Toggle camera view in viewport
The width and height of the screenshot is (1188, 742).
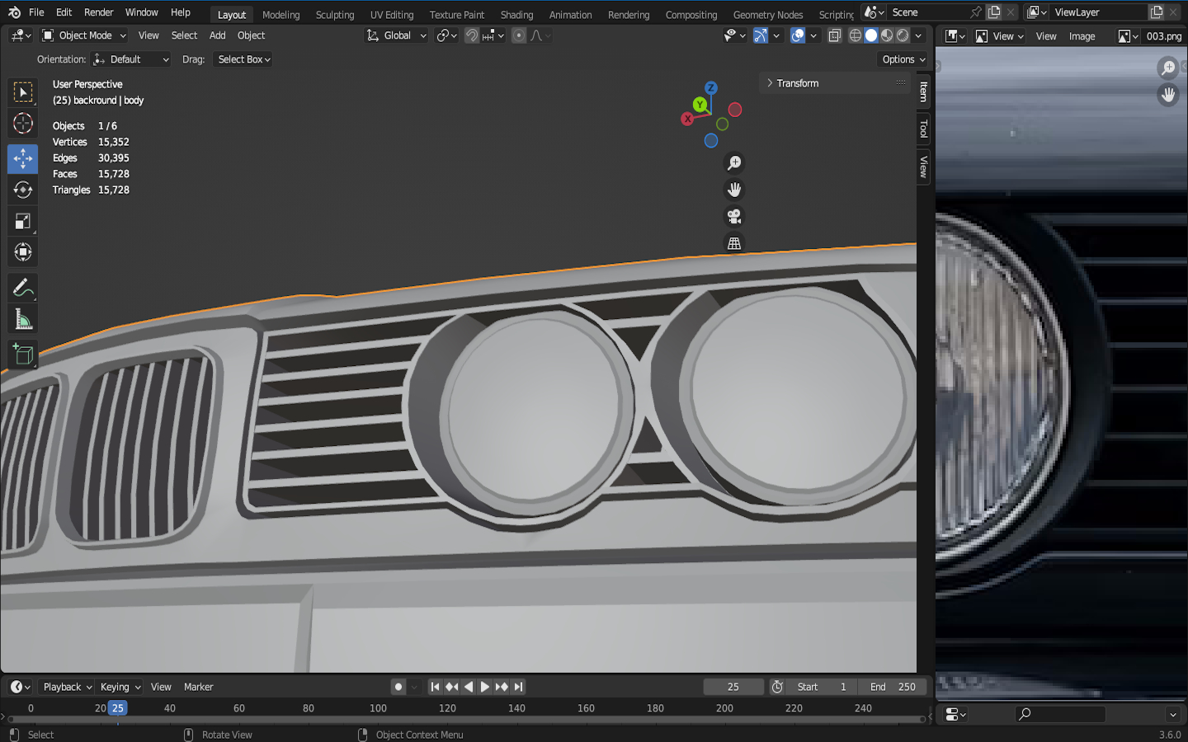pos(733,217)
